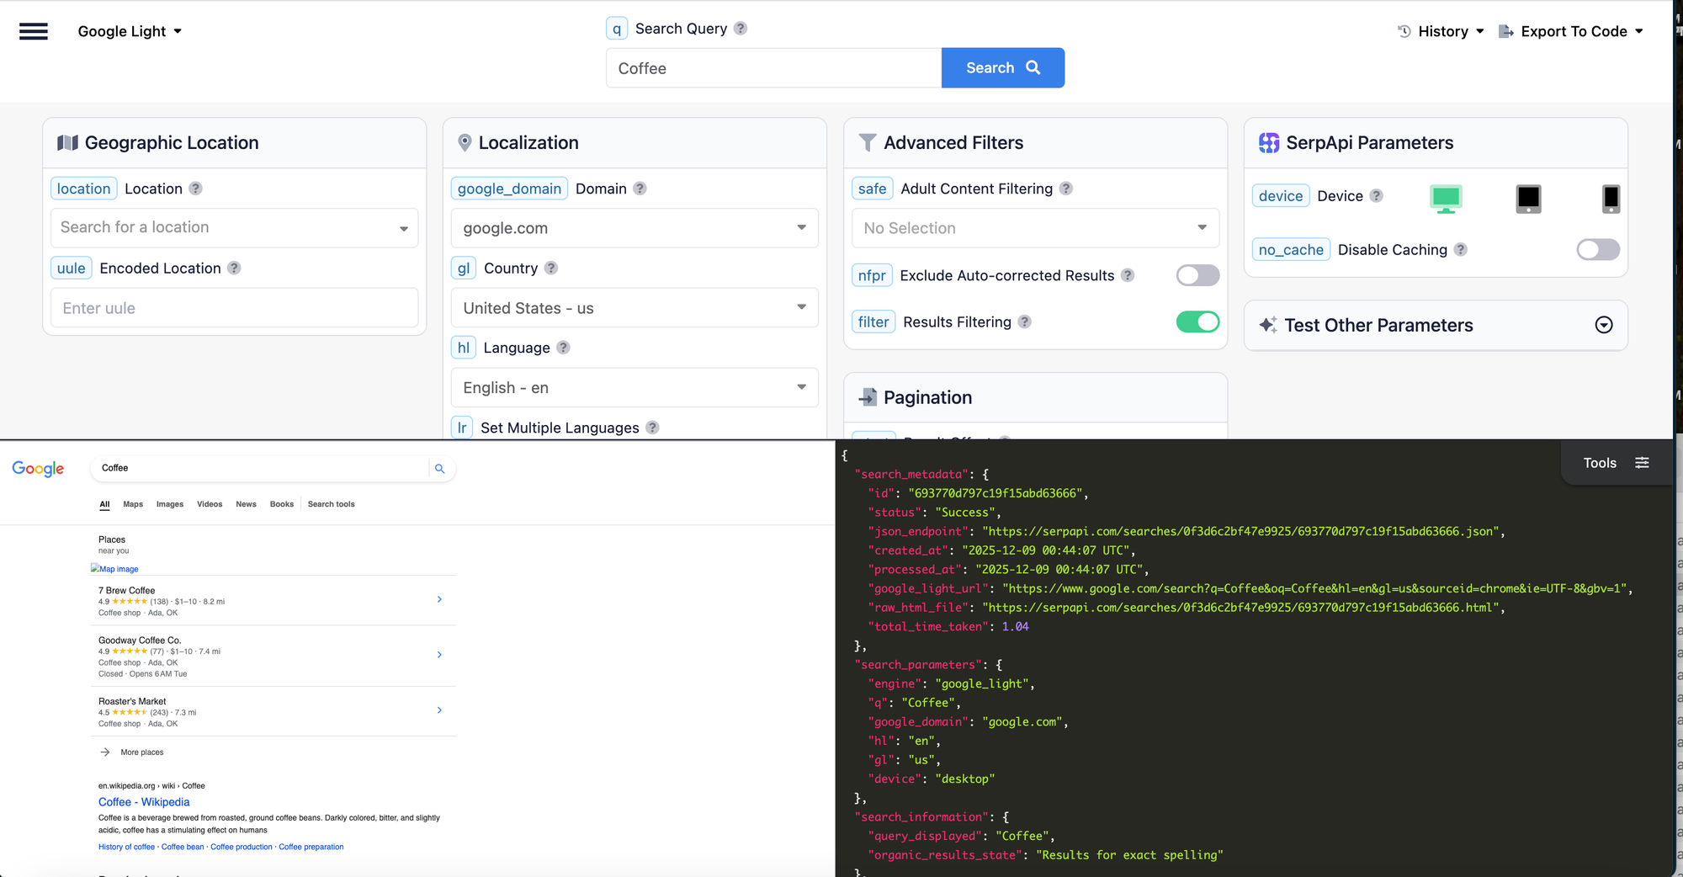Viewport: 1683px width, 877px height.
Task: Select the mobile phone device icon
Action: (1611, 199)
